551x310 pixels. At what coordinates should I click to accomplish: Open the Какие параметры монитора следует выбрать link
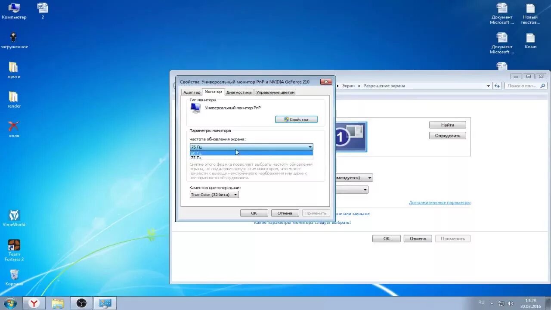[303, 223]
